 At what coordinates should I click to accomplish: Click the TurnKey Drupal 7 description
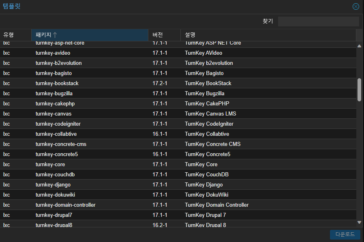click(x=205, y=215)
